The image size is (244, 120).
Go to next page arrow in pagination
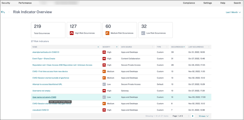(193, 116)
